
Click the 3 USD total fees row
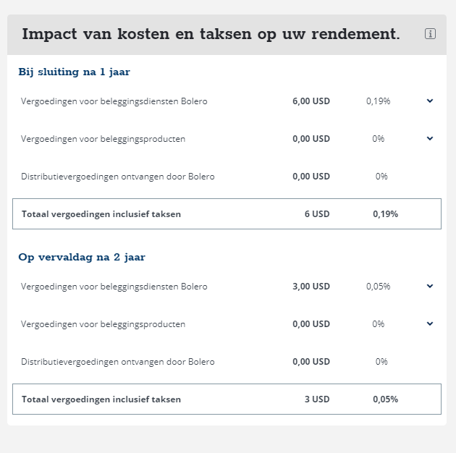coord(227,399)
